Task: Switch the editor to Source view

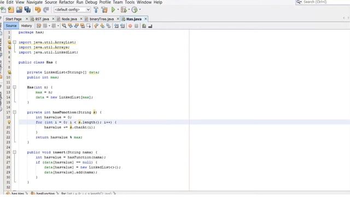Action: (11, 26)
